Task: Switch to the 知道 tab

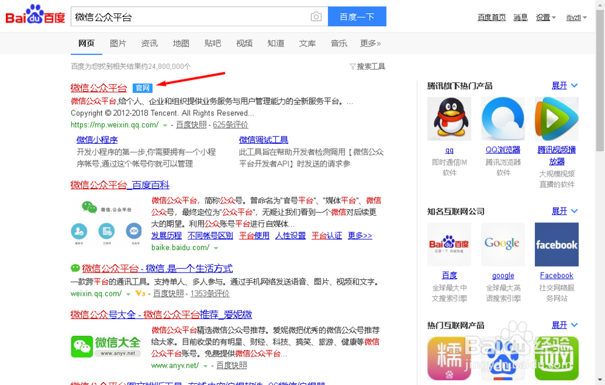Action: click(276, 43)
